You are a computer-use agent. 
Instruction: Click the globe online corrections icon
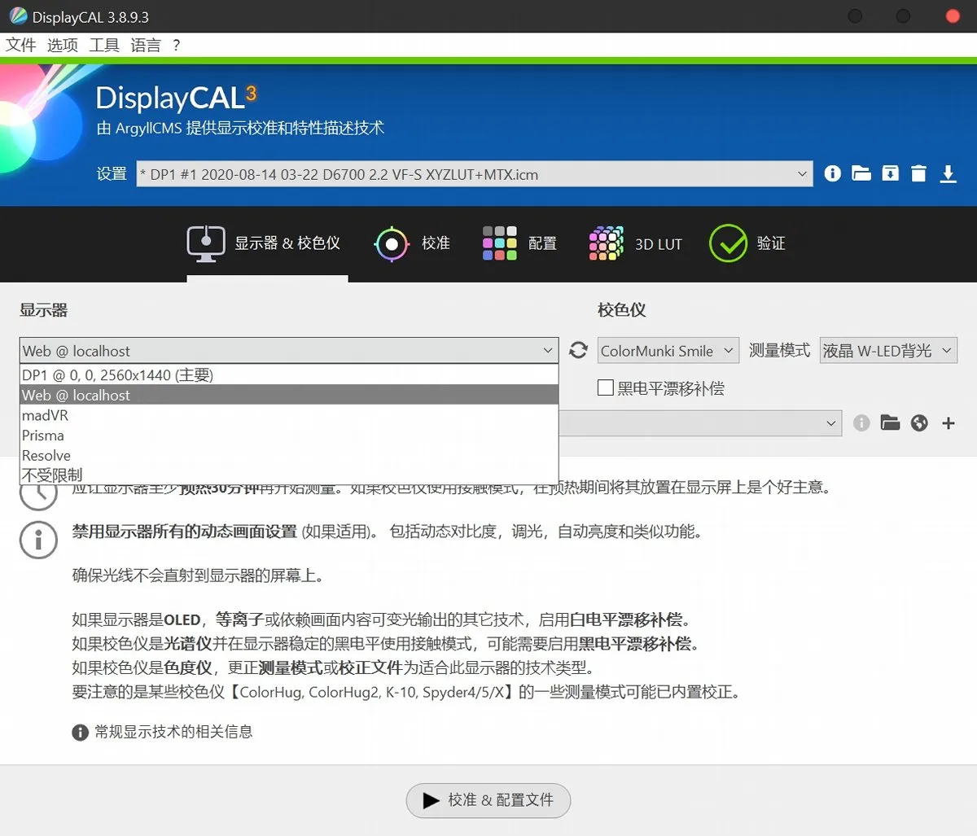pyautogui.click(x=919, y=422)
